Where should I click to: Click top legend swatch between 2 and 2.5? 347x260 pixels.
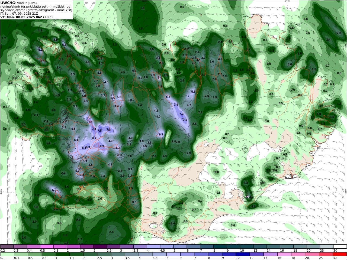coord(100,246)
